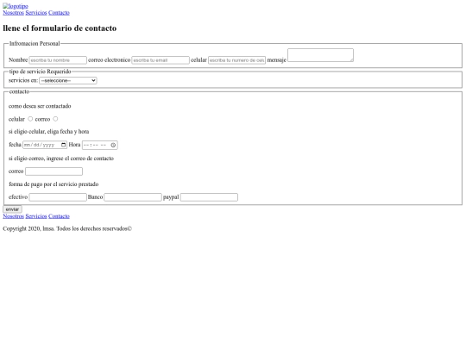Image resolution: width=466 pixels, height=349 pixels.
Task: Click the enviar submit button
Action: (x=12, y=209)
